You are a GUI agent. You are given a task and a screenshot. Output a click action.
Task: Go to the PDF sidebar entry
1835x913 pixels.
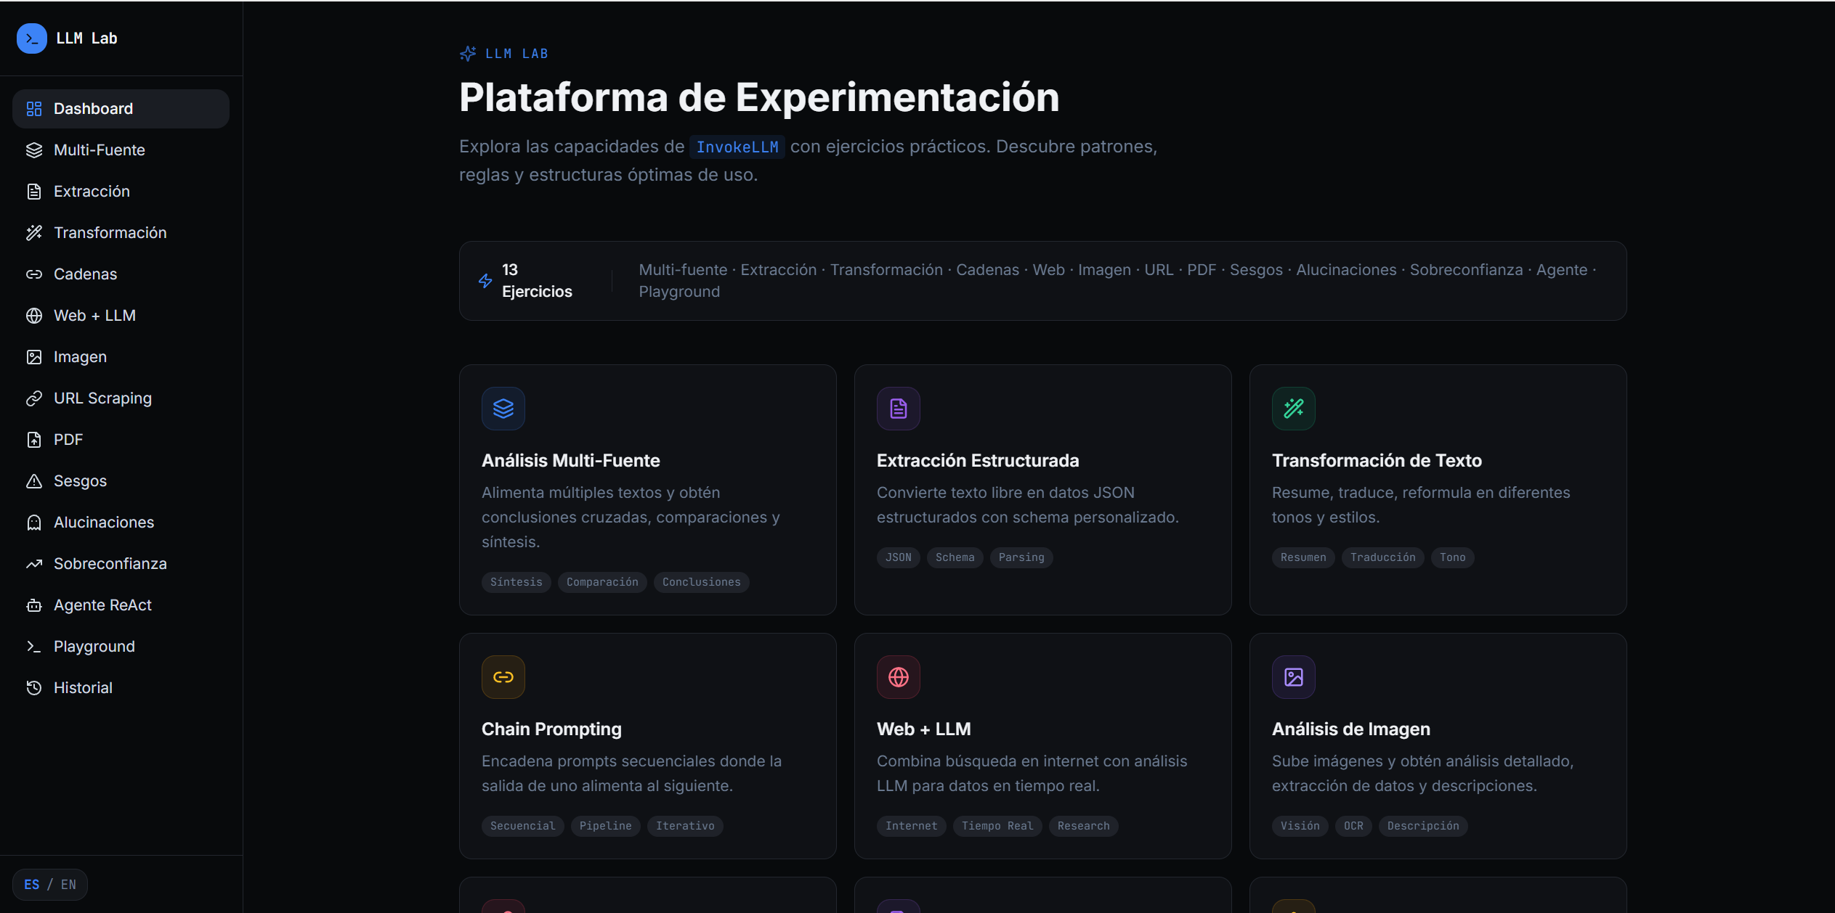pyautogui.click(x=121, y=440)
